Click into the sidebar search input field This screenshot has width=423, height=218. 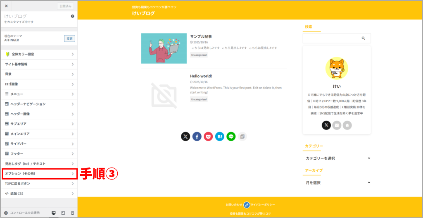click(331, 38)
